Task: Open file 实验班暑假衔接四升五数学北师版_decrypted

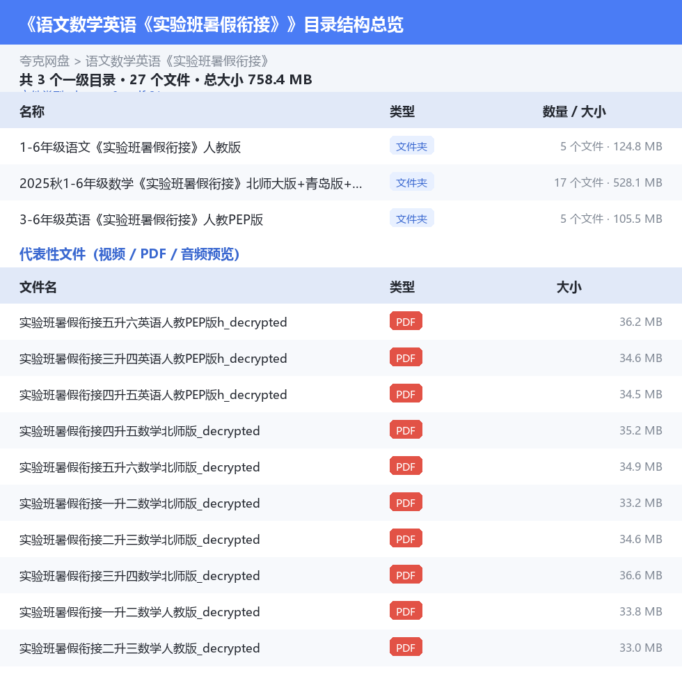Action: (139, 431)
